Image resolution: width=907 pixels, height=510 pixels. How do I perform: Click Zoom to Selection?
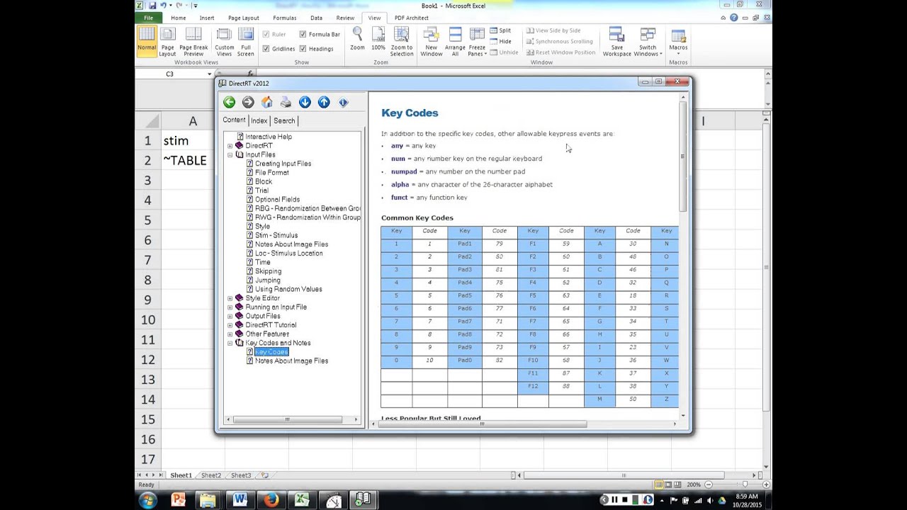point(401,42)
